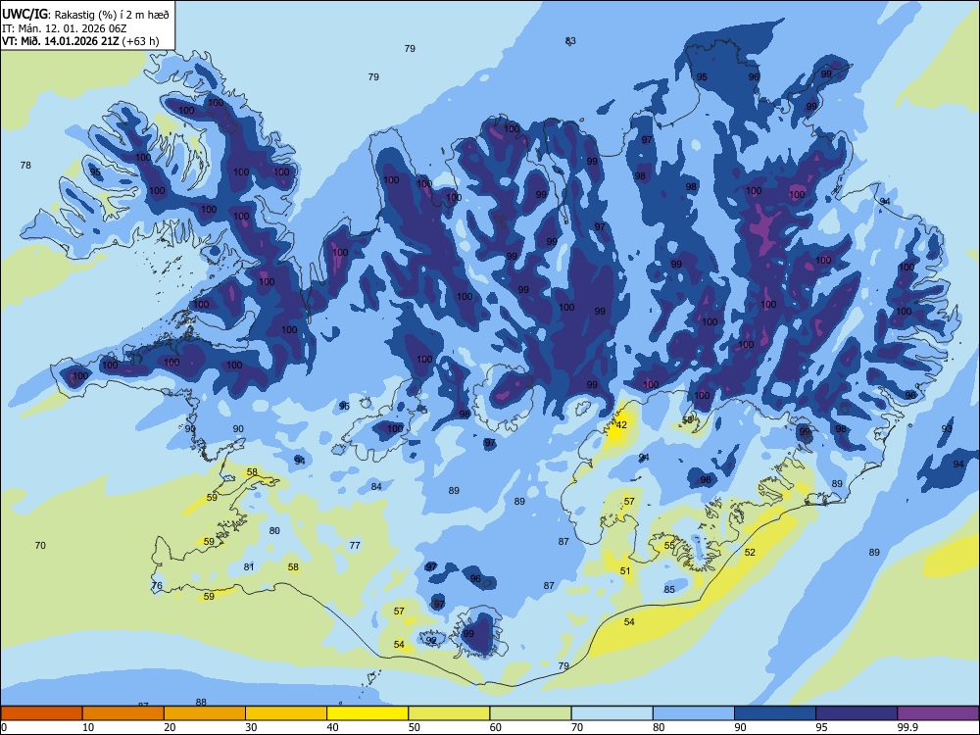
Task: Click the golden 30–40 legend swatch
Action: pyautogui.click(x=286, y=713)
